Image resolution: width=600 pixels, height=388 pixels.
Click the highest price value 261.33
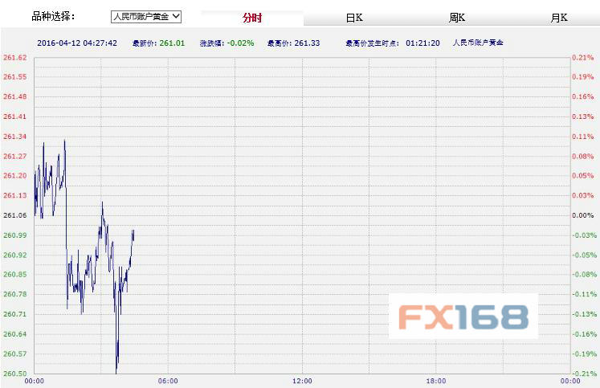(305, 42)
